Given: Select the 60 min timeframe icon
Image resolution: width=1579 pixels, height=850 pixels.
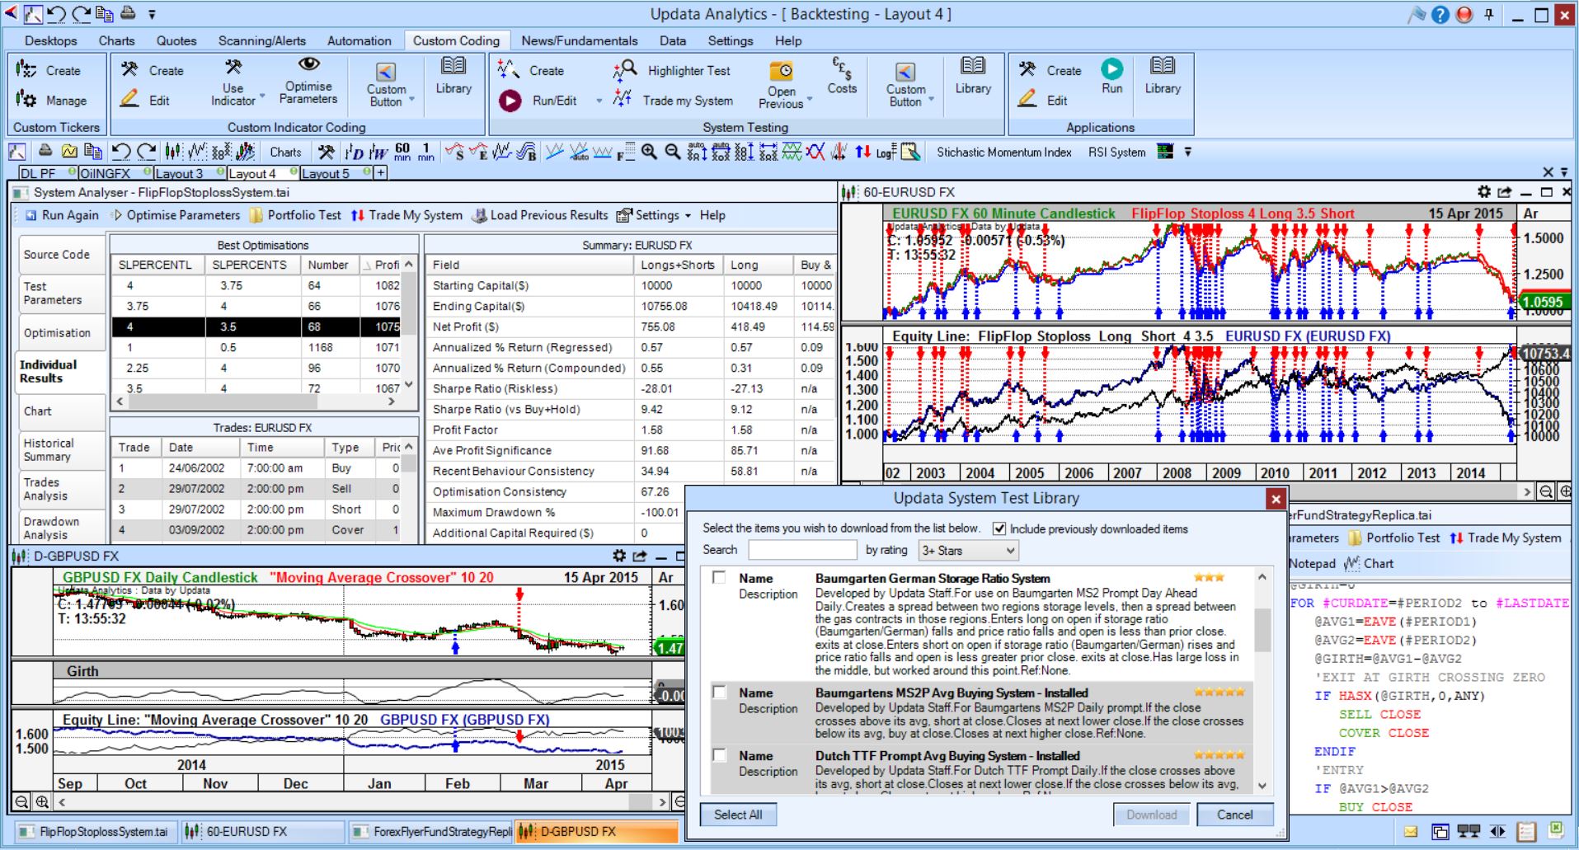Looking at the screenshot, I should click(x=402, y=152).
